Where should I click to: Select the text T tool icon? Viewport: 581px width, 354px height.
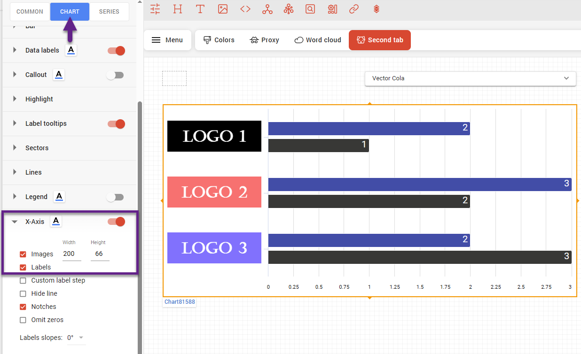coord(200,9)
